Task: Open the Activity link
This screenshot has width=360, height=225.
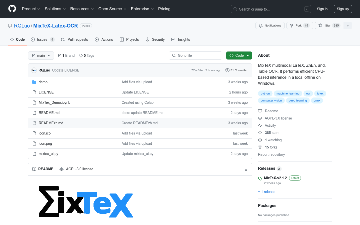Action: point(267,125)
